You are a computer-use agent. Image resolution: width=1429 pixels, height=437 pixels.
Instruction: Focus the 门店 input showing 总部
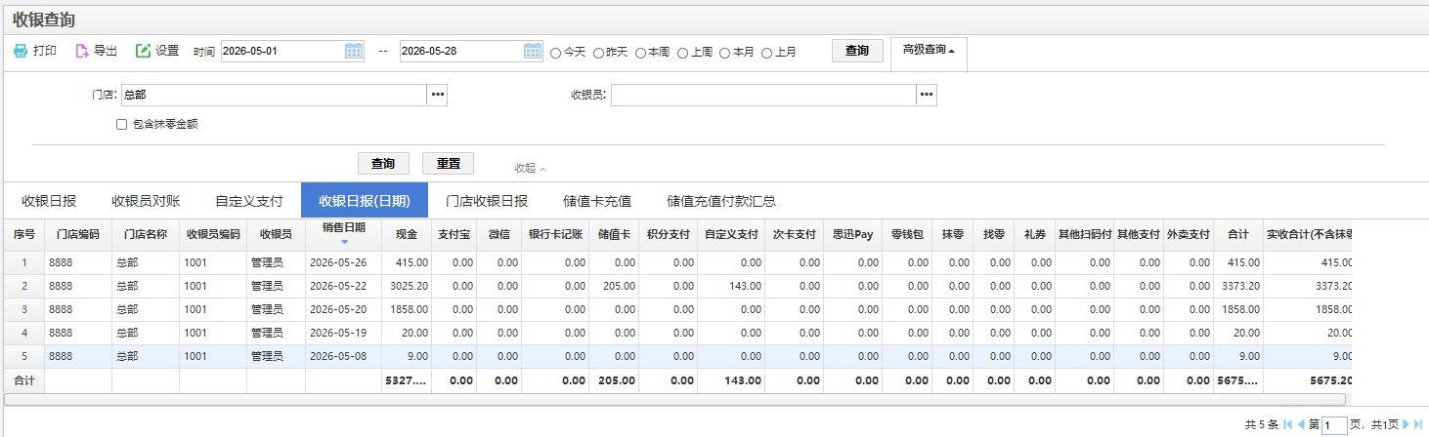274,95
